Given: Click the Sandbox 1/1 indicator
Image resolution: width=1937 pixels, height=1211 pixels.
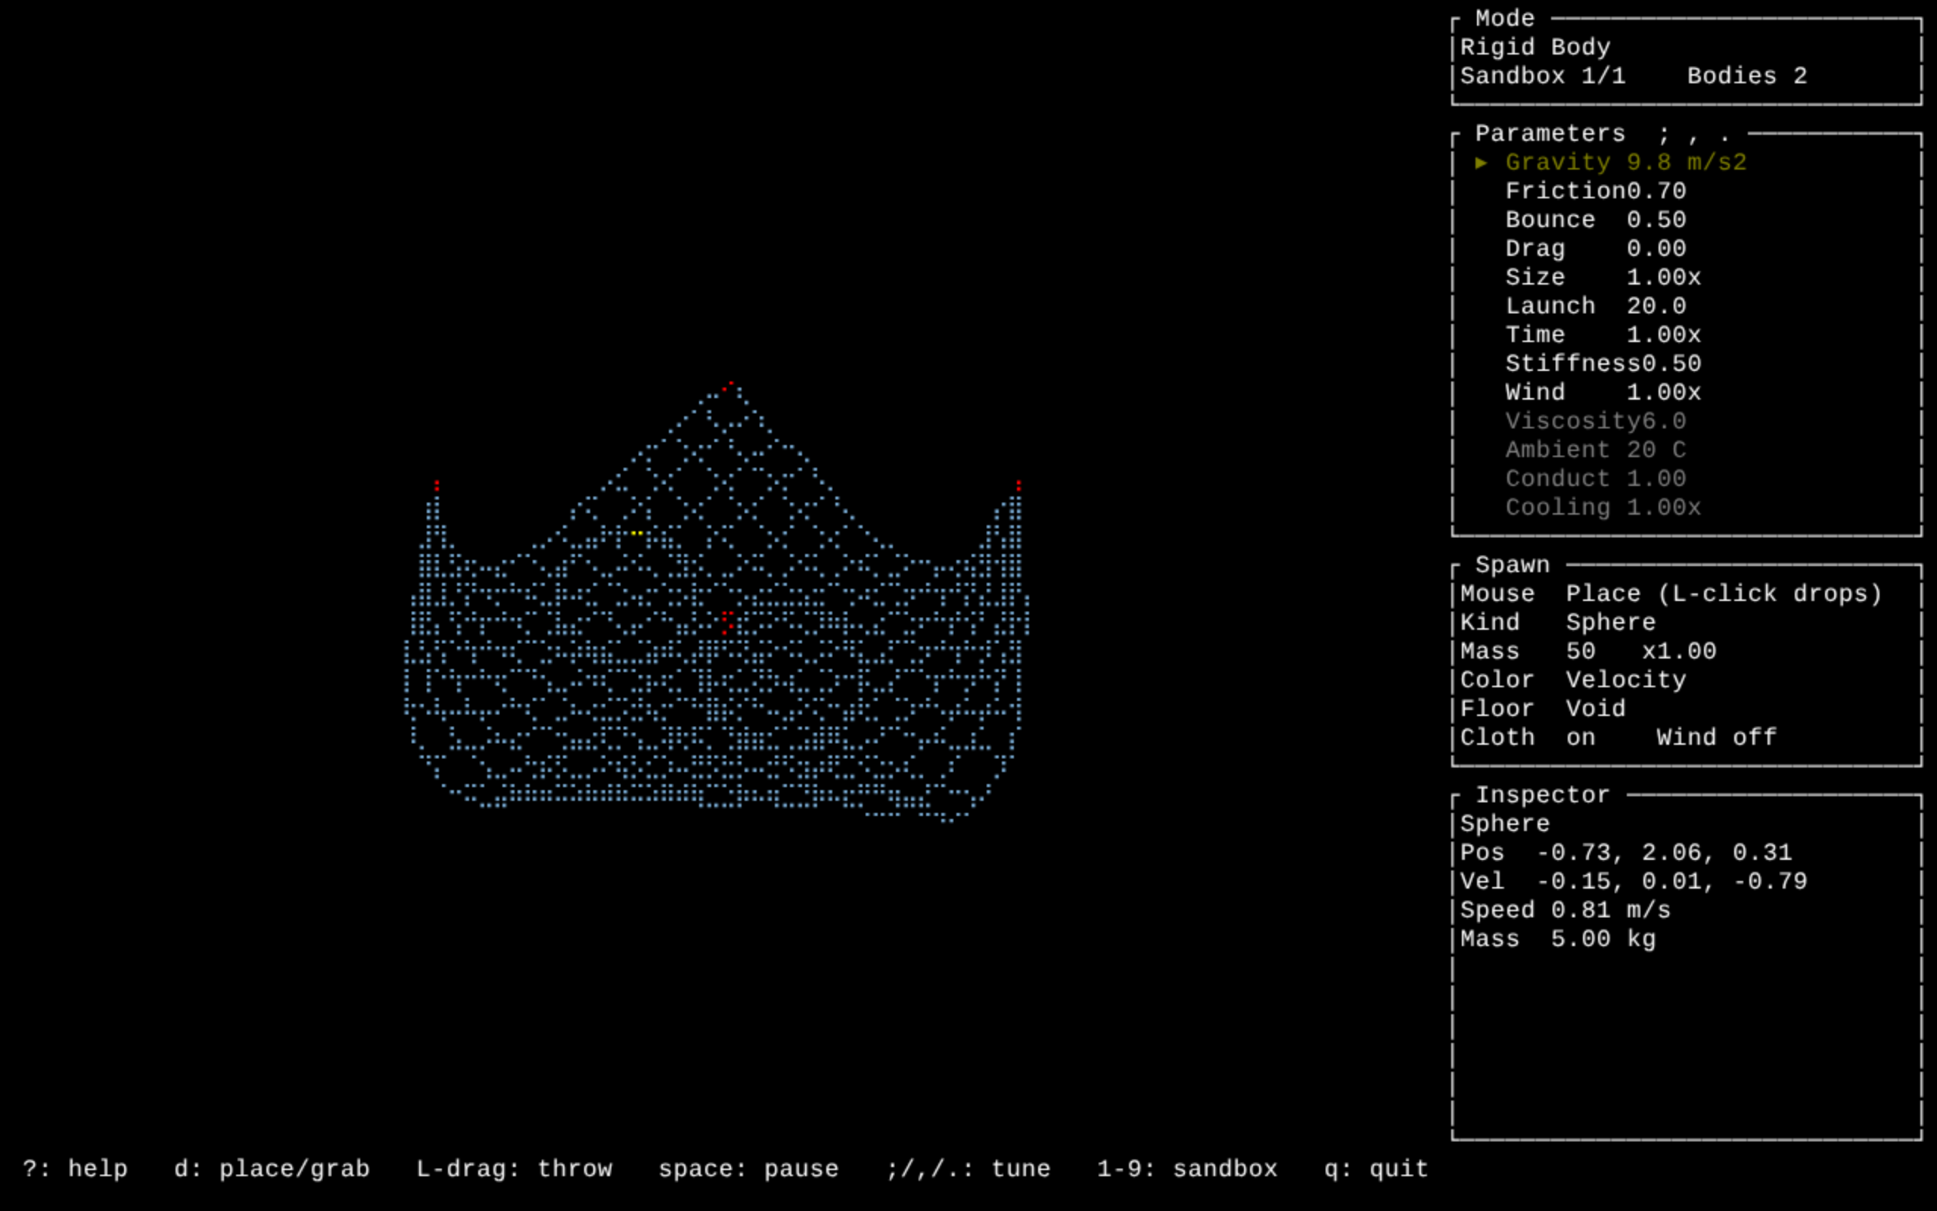Looking at the screenshot, I should tap(1542, 77).
